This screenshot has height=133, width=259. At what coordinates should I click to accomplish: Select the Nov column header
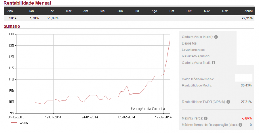pos(207,11)
